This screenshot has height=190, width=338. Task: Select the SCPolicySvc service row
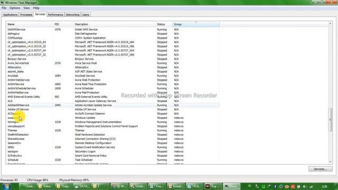(112, 156)
